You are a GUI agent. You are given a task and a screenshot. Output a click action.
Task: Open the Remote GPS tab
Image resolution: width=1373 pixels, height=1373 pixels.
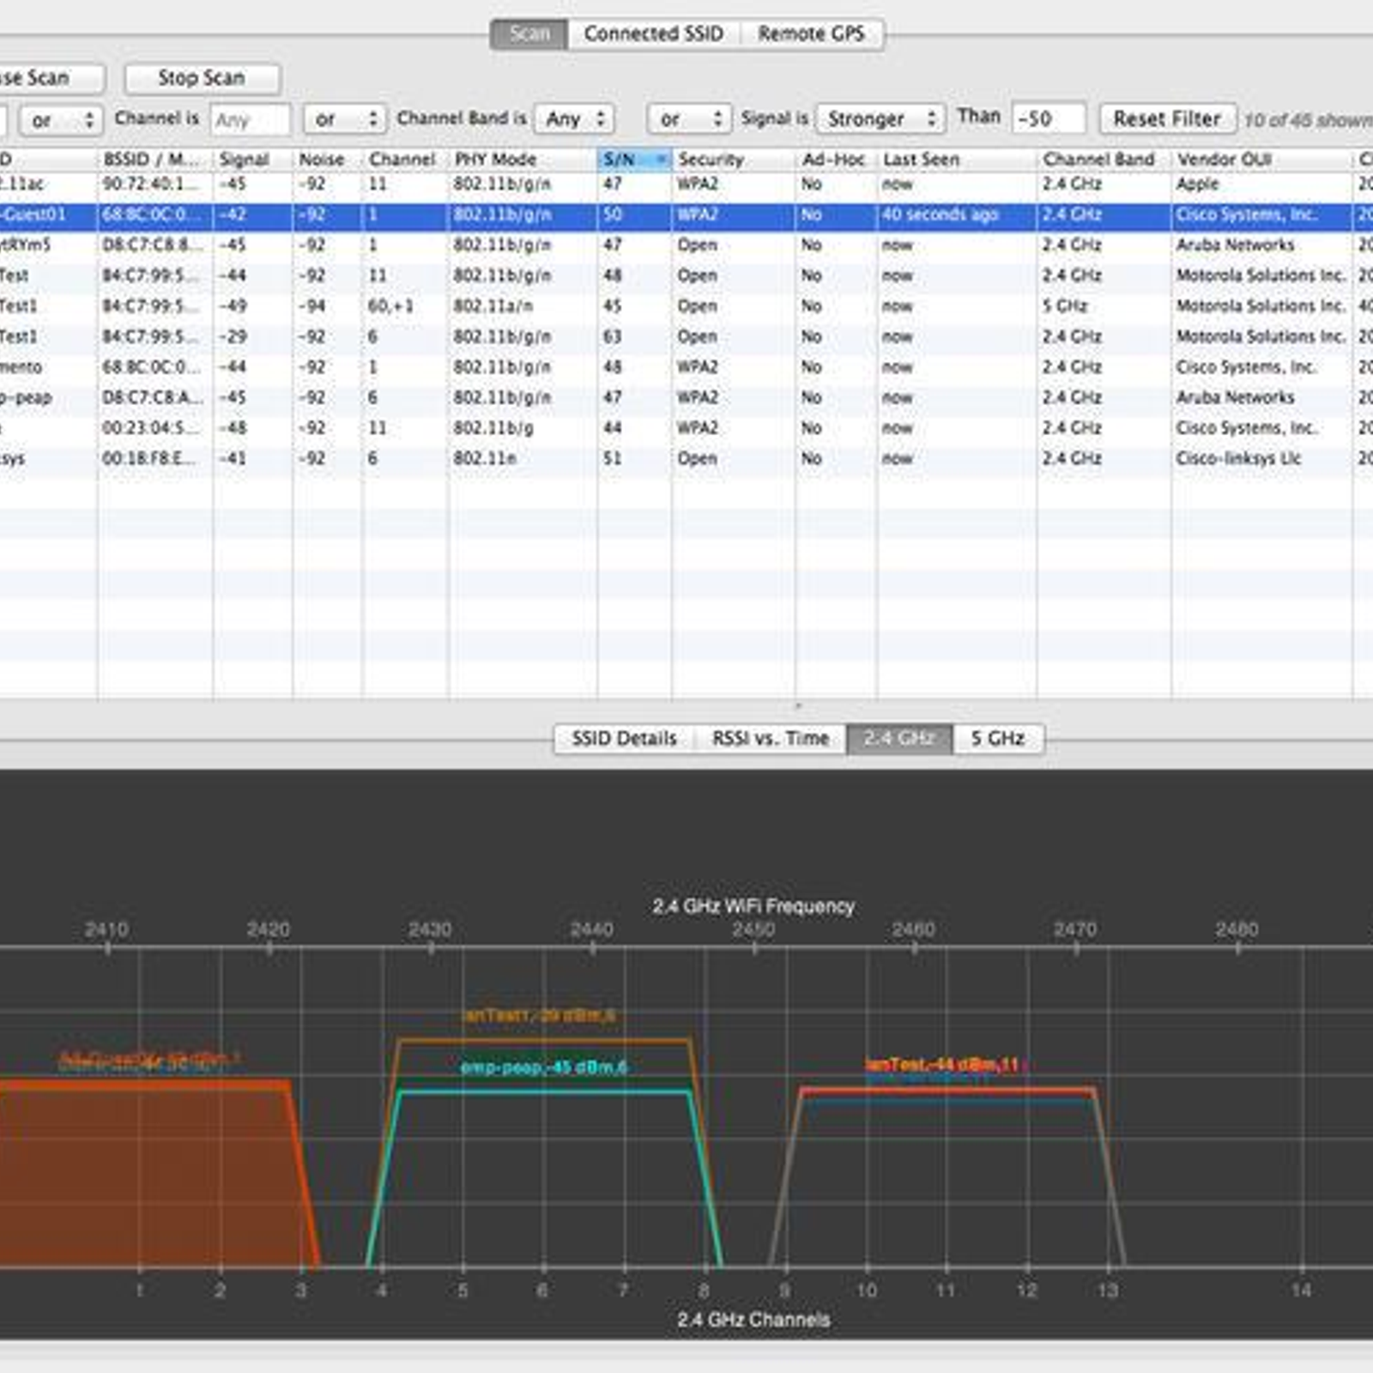pos(811,34)
